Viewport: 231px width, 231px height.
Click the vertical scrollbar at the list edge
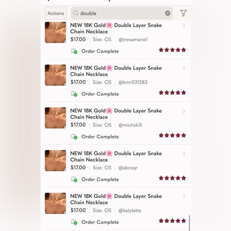[189, 223]
